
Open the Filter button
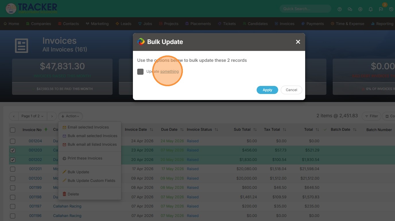point(371,116)
